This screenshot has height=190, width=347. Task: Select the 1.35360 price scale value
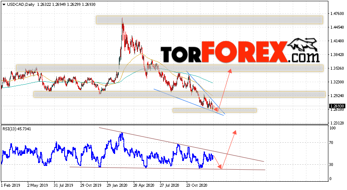point(337,68)
